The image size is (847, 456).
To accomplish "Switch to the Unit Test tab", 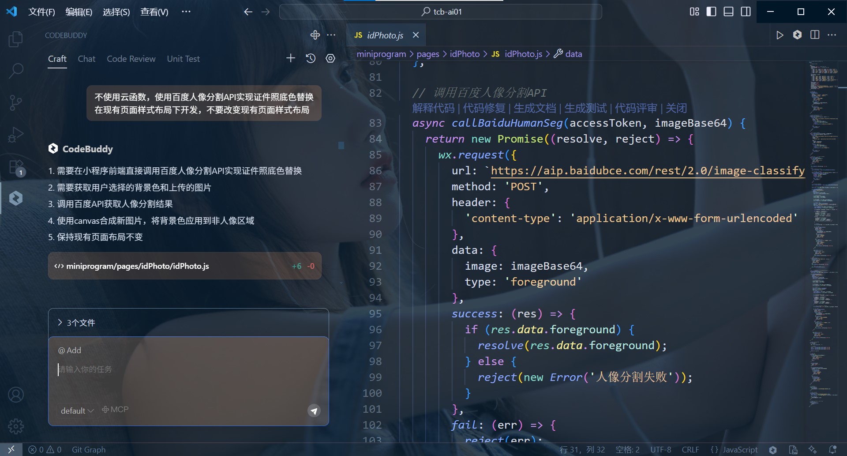I will (183, 59).
